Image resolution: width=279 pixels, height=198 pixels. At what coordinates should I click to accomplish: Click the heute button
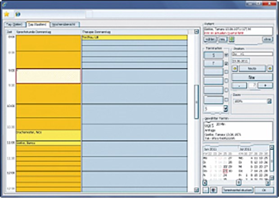pyautogui.click(x=252, y=69)
